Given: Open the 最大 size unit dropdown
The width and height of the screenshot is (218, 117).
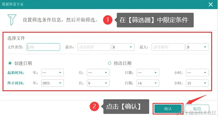Looking at the screenshot, I should point(197,47).
